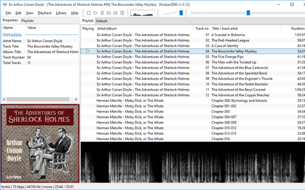The height and width of the screenshot is (190, 305).
Task: Select the Track Title property row
Action: pyautogui.click(x=41, y=47)
